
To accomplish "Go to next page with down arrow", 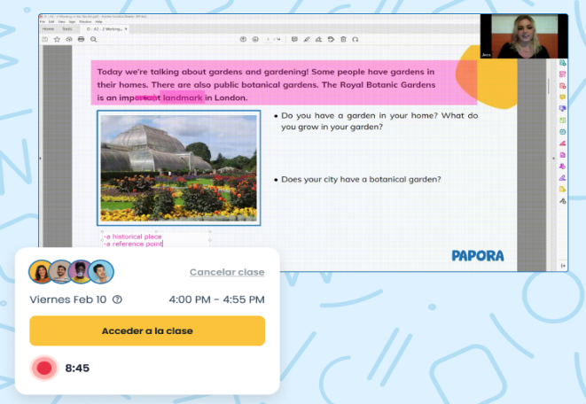I will (x=254, y=40).
